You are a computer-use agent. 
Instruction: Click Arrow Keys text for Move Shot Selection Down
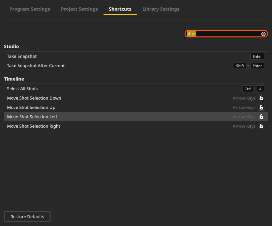pos(244,98)
